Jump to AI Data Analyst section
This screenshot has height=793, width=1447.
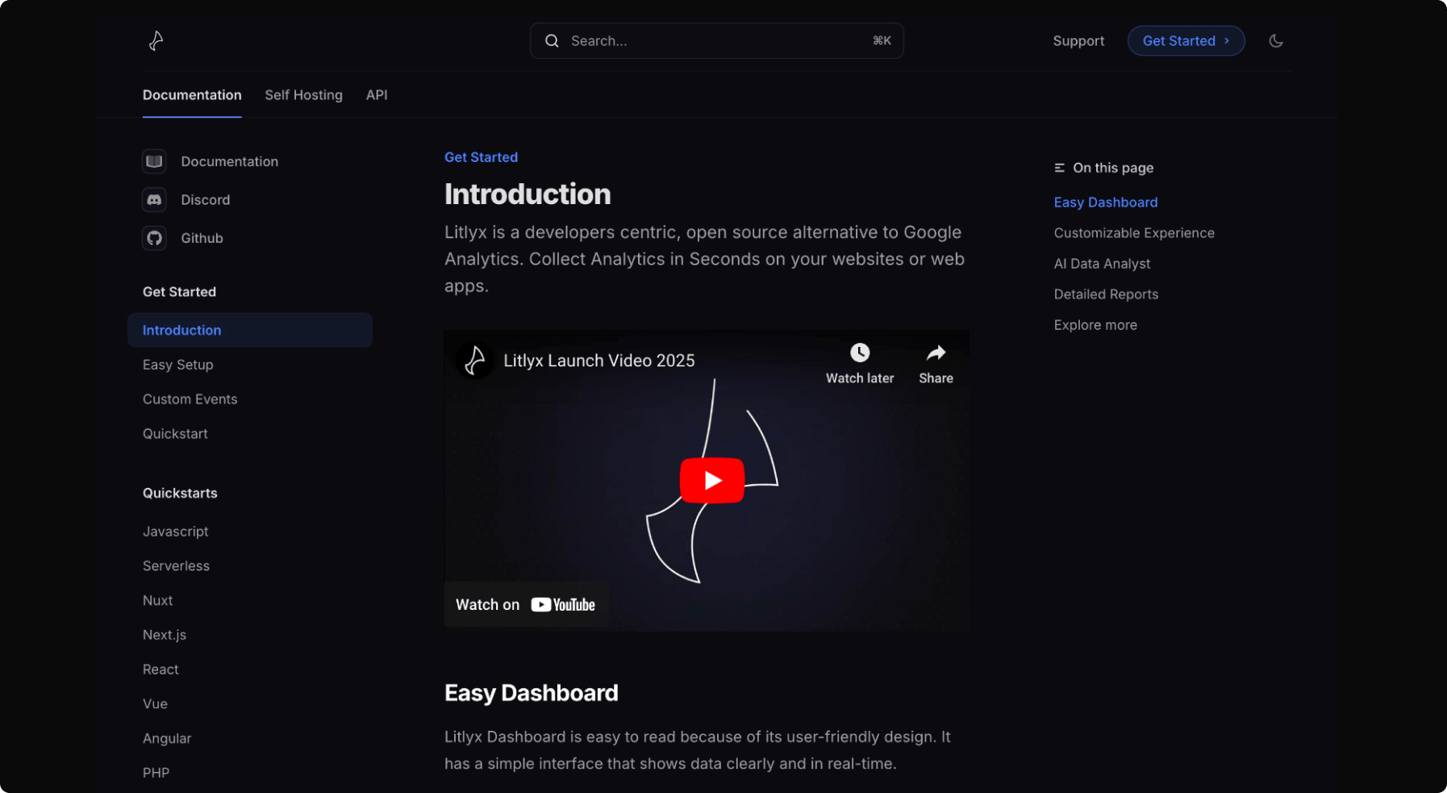(x=1102, y=264)
